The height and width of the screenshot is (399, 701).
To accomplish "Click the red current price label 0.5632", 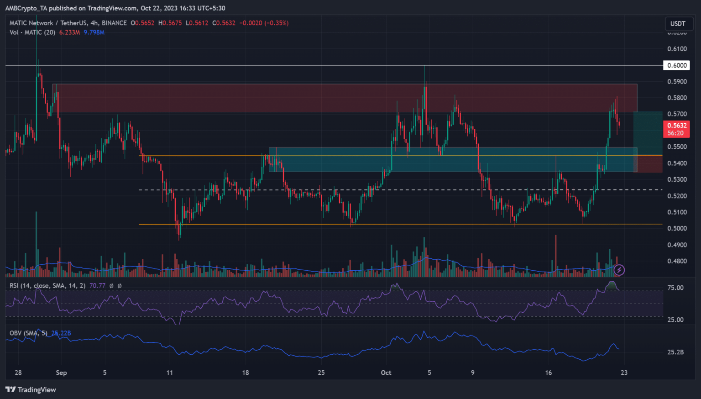I will [676, 126].
